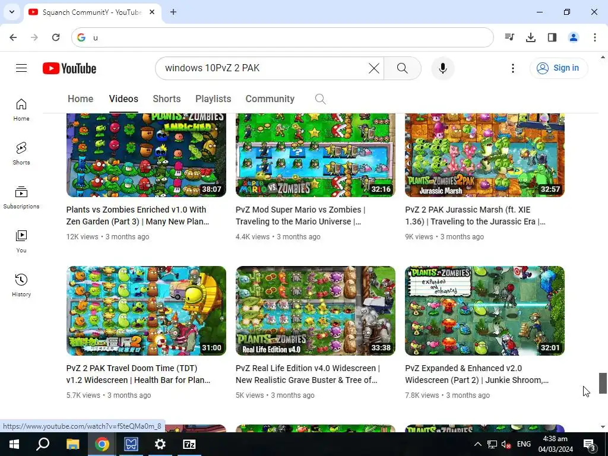Click the Jurassic Marsh thumbnail 32:57
The image size is (608, 456).
point(484,155)
